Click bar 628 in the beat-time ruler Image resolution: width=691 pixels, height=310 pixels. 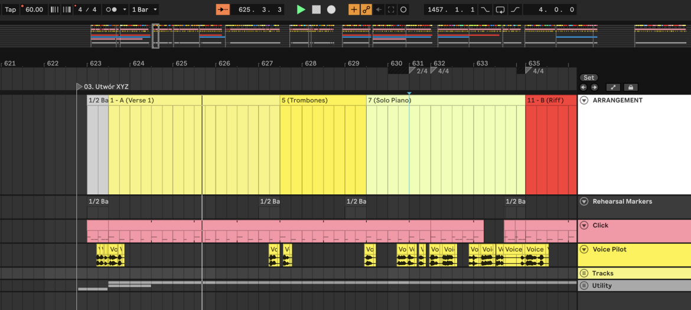click(x=311, y=63)
